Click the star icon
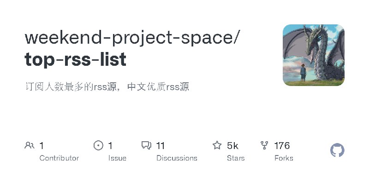This screenshot has height=184, width=369. [217, 145]
